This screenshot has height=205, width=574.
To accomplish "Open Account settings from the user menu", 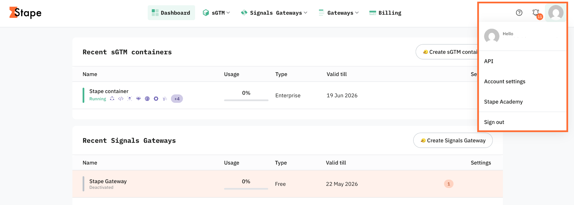I will (504, 82).
